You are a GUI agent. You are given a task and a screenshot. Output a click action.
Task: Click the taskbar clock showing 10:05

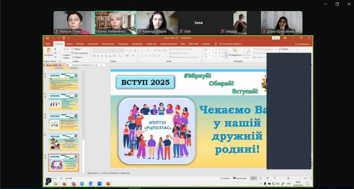pos(298,183)
